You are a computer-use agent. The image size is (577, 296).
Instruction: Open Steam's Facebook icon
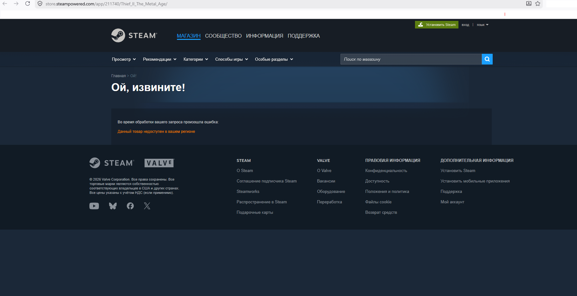pyautogui.click(x=130, y=206)
